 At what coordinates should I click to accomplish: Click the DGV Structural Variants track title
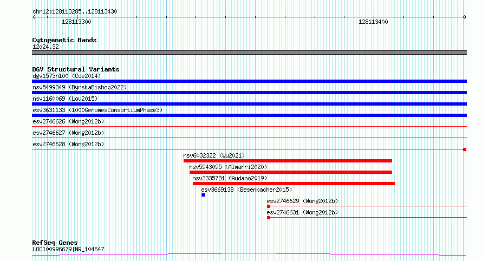coord(76,69)
